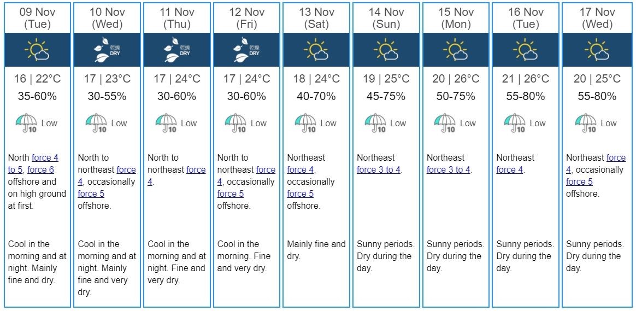636x311 pixels.
Task: Select the 15 Nov (Mon) date header
Action: tap(455, 18)
